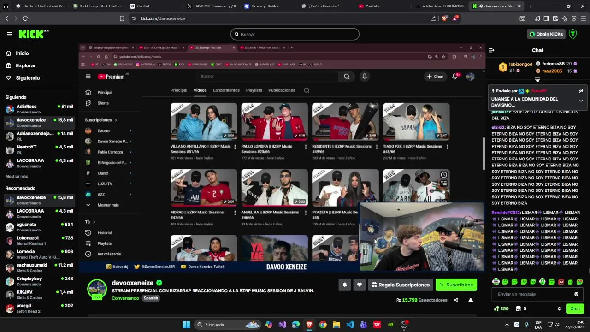
Task: Open Windows Start menu
Action: 186,325
